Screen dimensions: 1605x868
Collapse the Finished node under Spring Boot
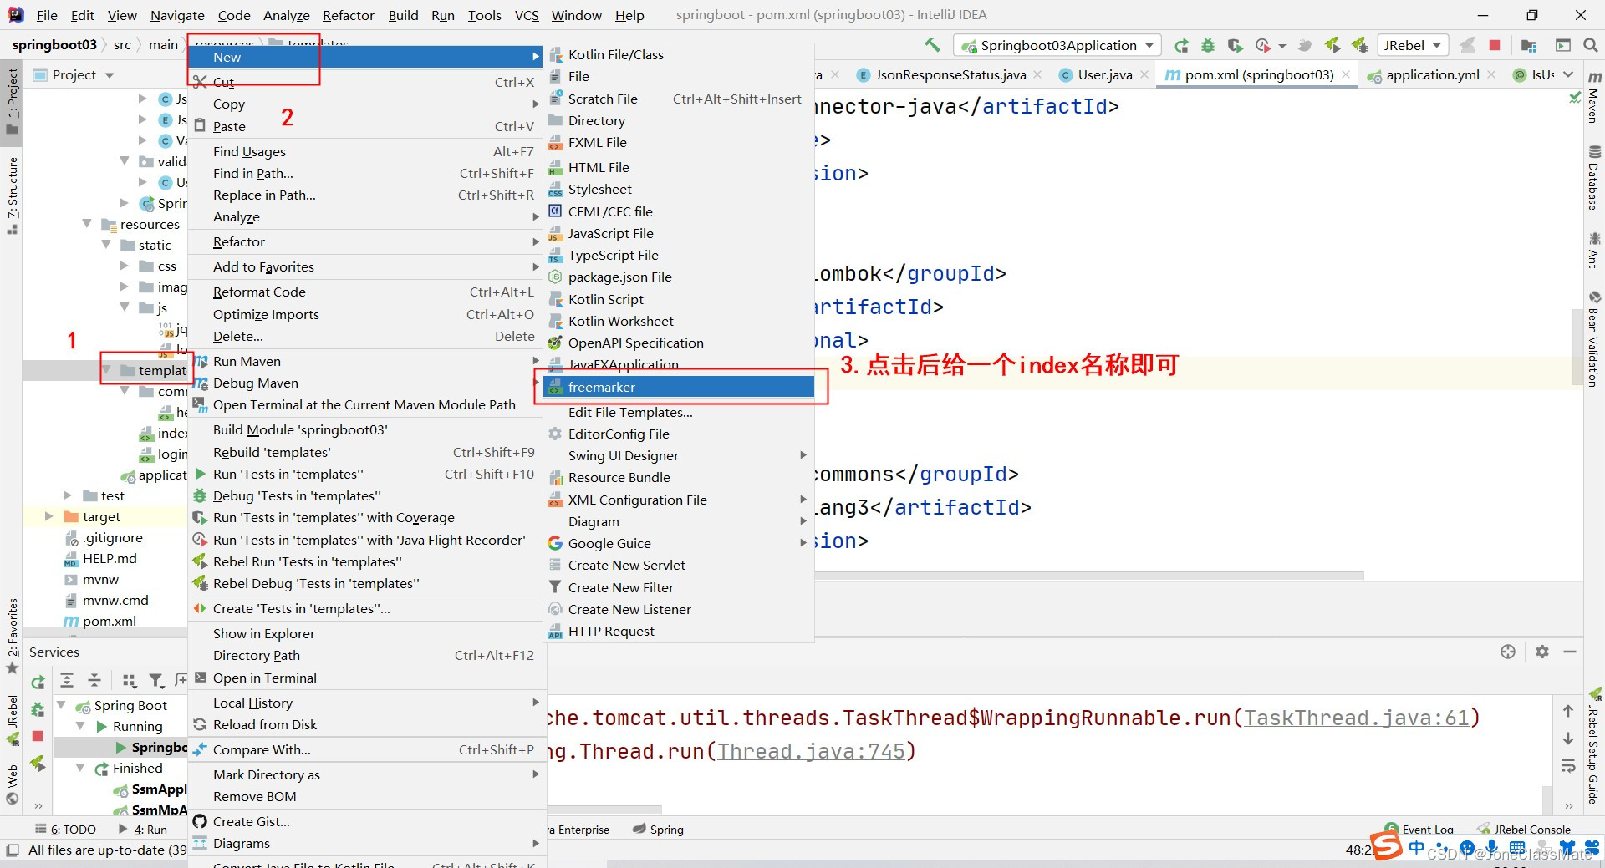pos(81,768)
